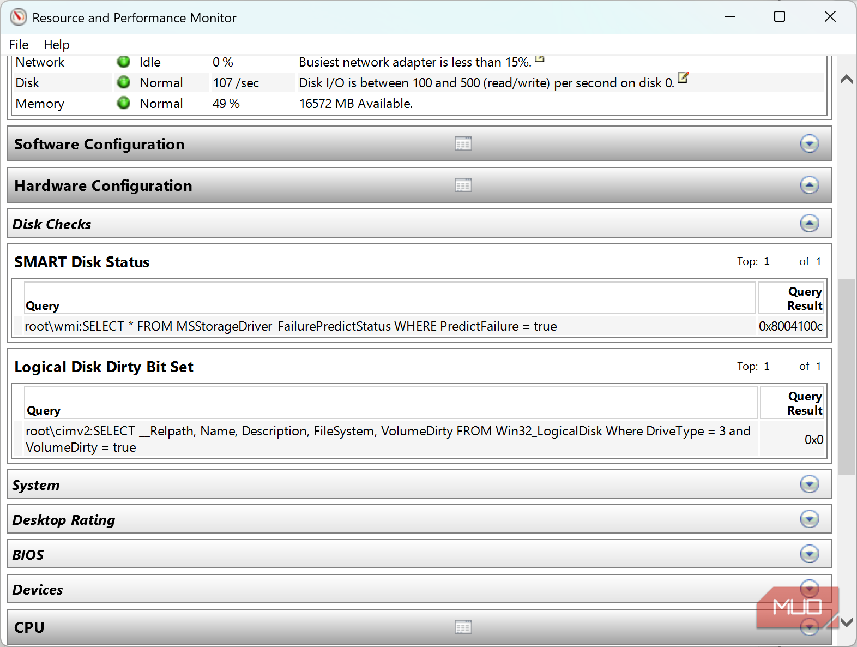
Task: Open the Help menu
Action: click(x=57, y=45)
